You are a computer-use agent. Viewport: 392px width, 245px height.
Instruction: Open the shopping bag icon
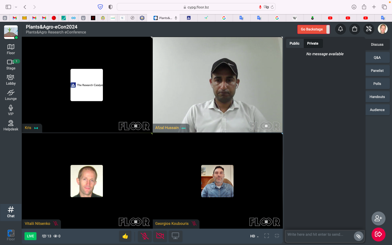[x=354, y=29]
